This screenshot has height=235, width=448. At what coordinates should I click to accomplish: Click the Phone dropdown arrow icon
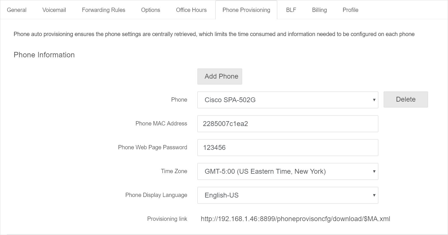click(x=374, y=100)
